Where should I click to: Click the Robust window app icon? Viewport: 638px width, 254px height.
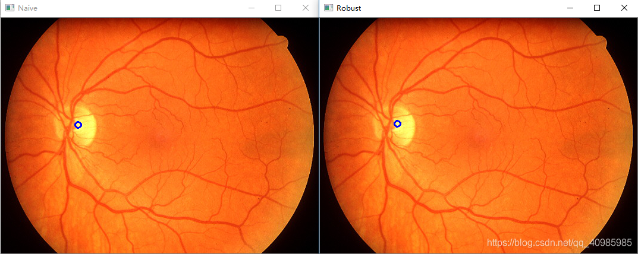(x=328, y=8)
